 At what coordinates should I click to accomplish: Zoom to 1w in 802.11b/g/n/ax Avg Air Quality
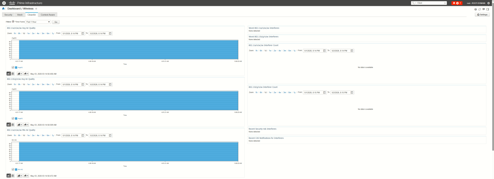(x=29, y=85)
